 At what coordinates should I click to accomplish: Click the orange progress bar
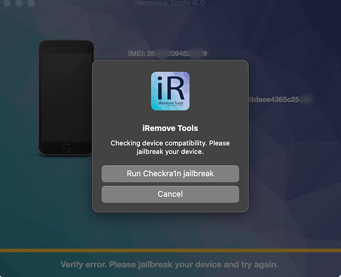(170, 250)
